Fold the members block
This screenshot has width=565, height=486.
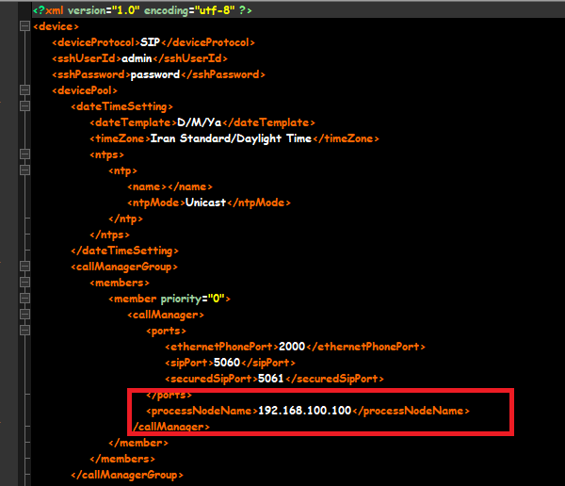click(24, 283)
